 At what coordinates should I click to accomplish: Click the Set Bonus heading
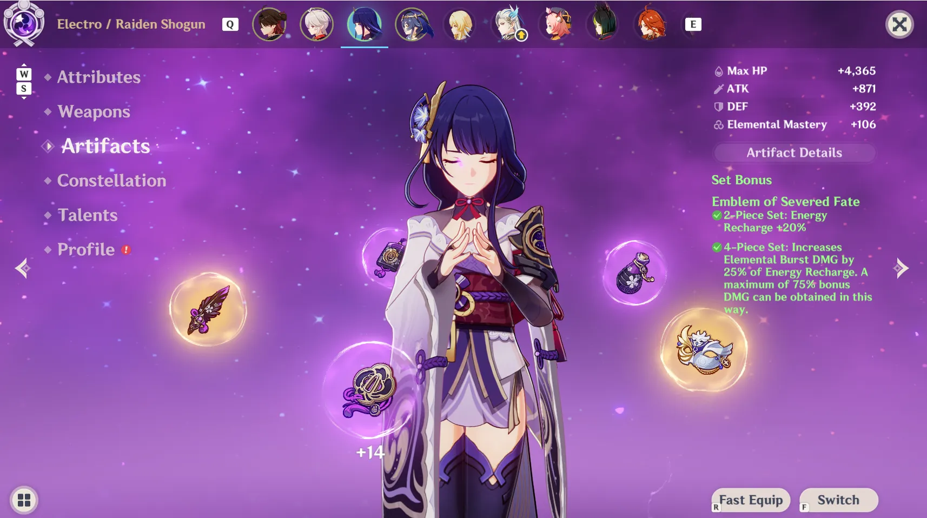(x=741, y=180)
